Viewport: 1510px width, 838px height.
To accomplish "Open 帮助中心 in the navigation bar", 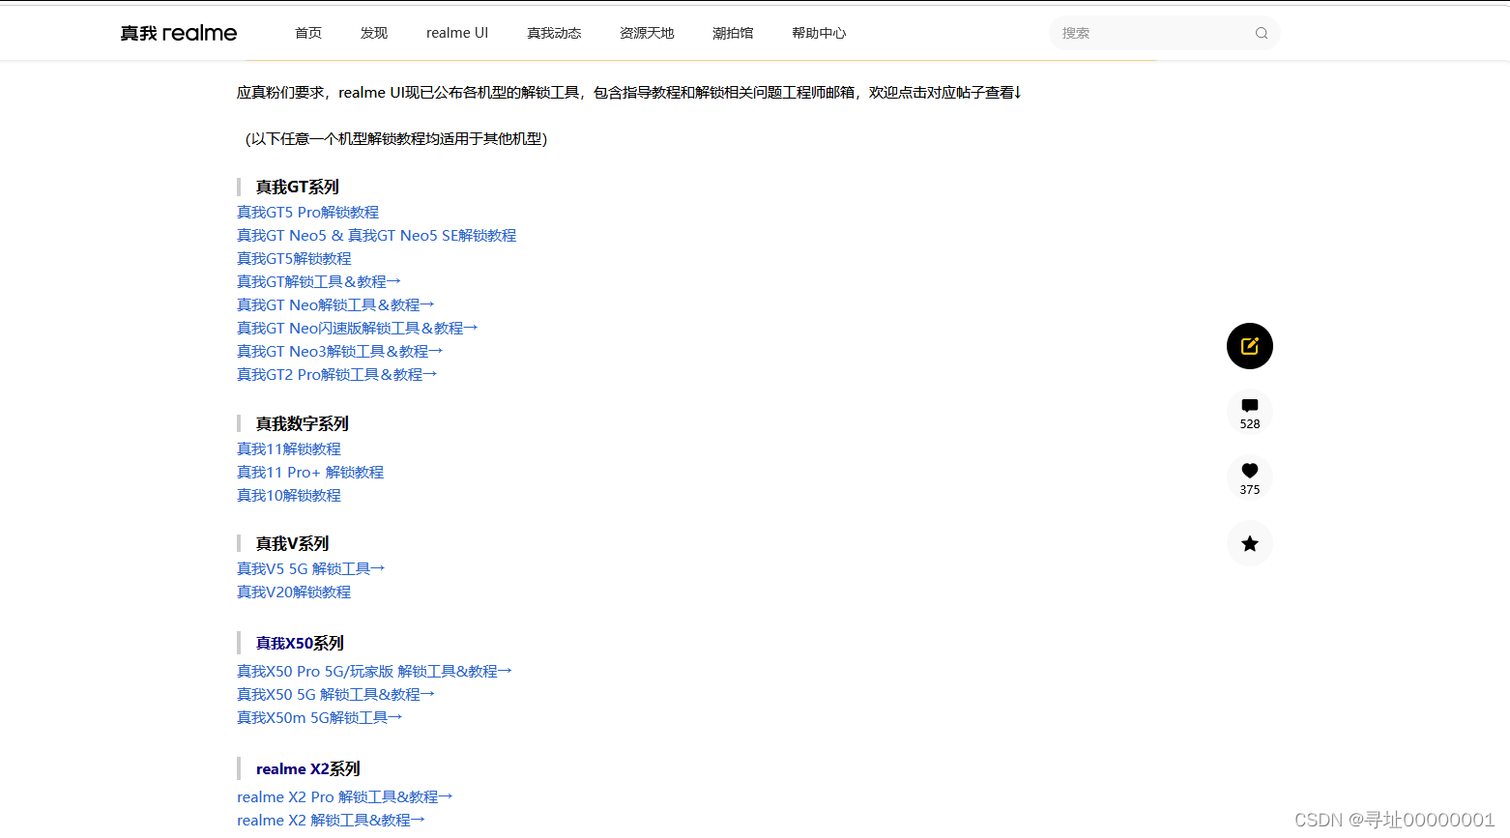I will (819, 33).
